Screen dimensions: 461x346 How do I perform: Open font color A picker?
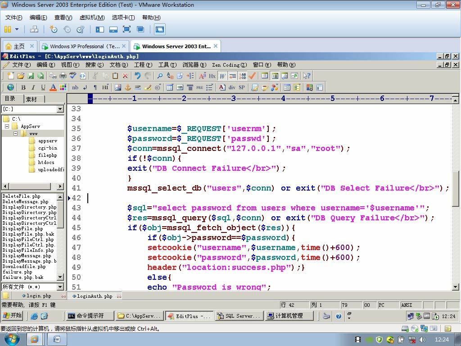click(53, 87)
